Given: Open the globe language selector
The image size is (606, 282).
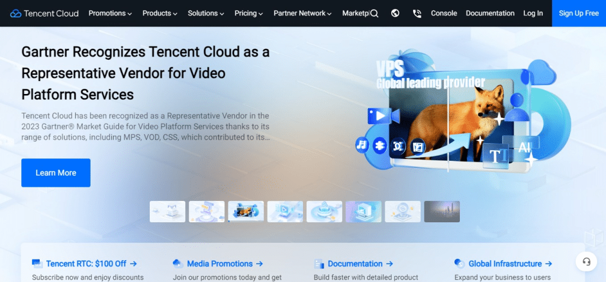Looking at the screenshot, I should point(395,14).
